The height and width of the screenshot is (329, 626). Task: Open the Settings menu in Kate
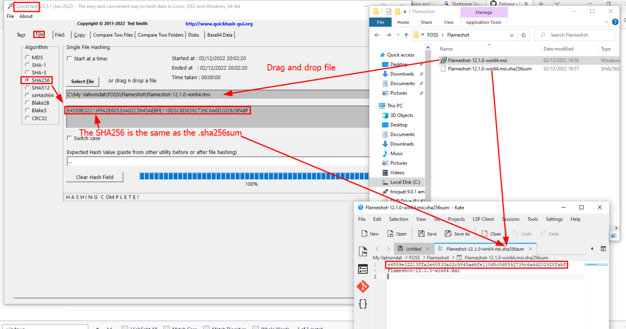tap(554, 219)
